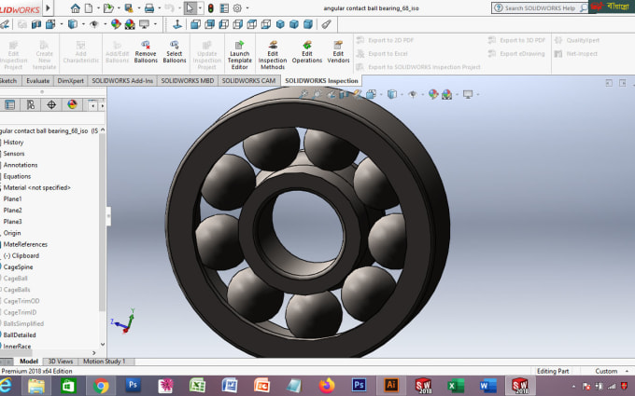This screenshot has height=396, width=635.
Task: Open the Motion Study 1 tab
Action: (x=104, y=362)
